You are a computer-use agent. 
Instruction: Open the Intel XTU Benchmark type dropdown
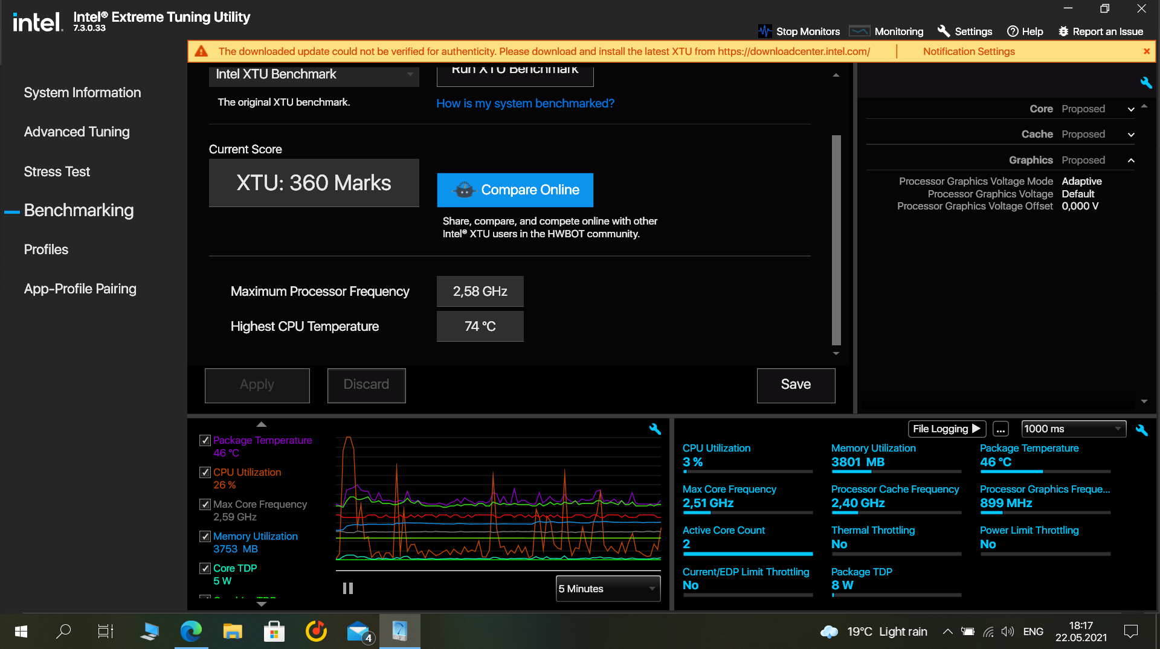pos(314,74)
